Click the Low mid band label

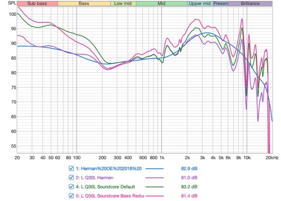123,4
